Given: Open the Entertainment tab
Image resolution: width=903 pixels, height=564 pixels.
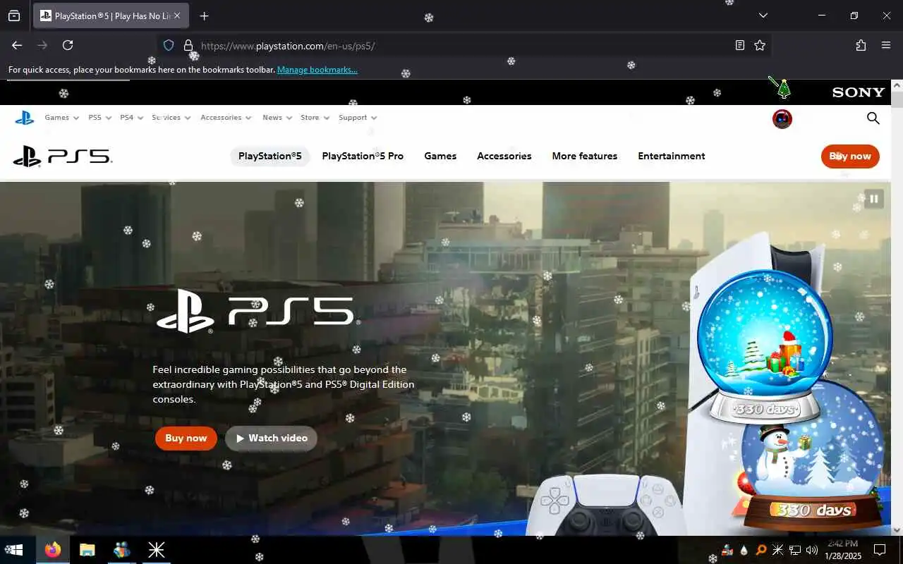Looking at the screenshot, I should click(x=671, y=156).
